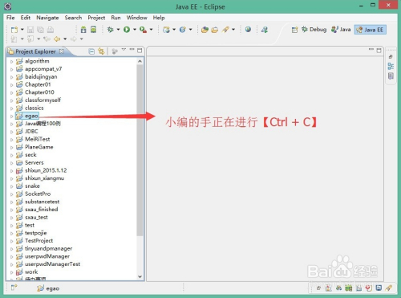Click the Outline view icon in right trim

(391, 66)
